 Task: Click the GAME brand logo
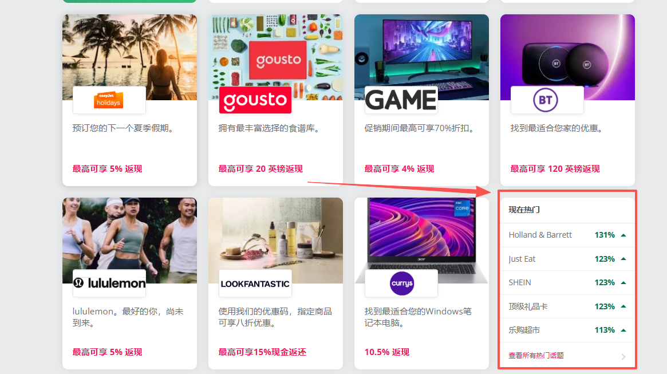pyautogui.click(x=401, y=100)
